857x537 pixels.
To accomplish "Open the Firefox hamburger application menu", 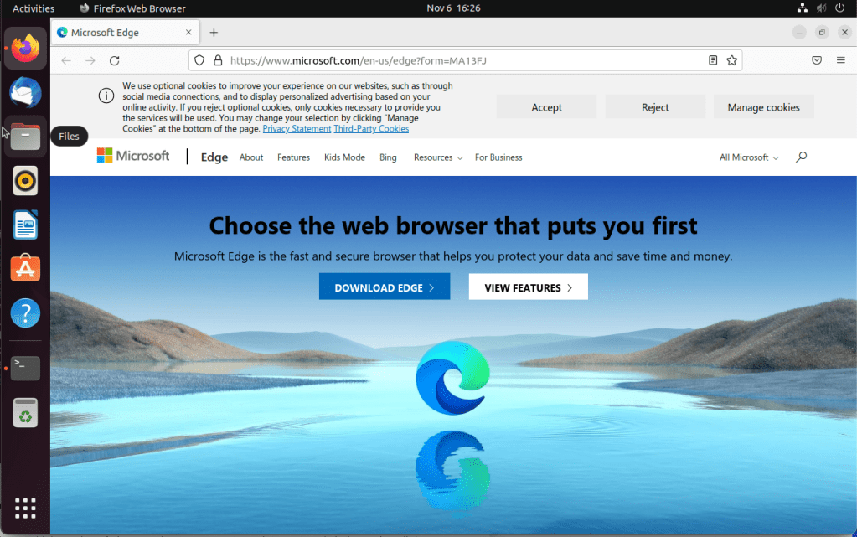I will click(x=840, y=60).
